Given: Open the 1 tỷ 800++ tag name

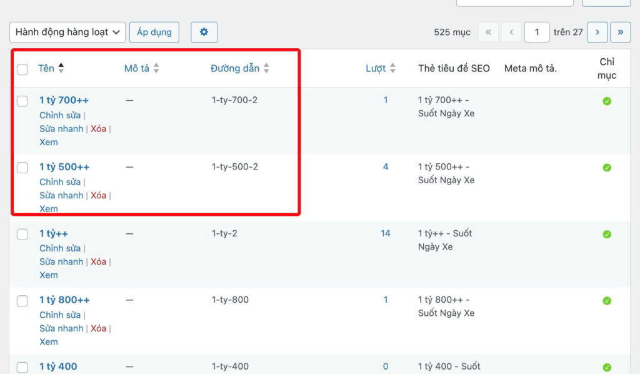Looking at the screenshot, I should (64, 300).
